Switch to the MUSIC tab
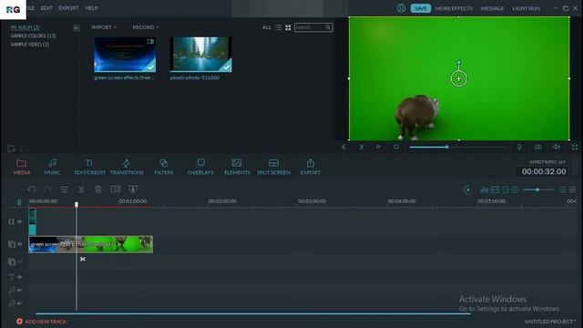Screen dimensions: 583x328 coord(52,167)
